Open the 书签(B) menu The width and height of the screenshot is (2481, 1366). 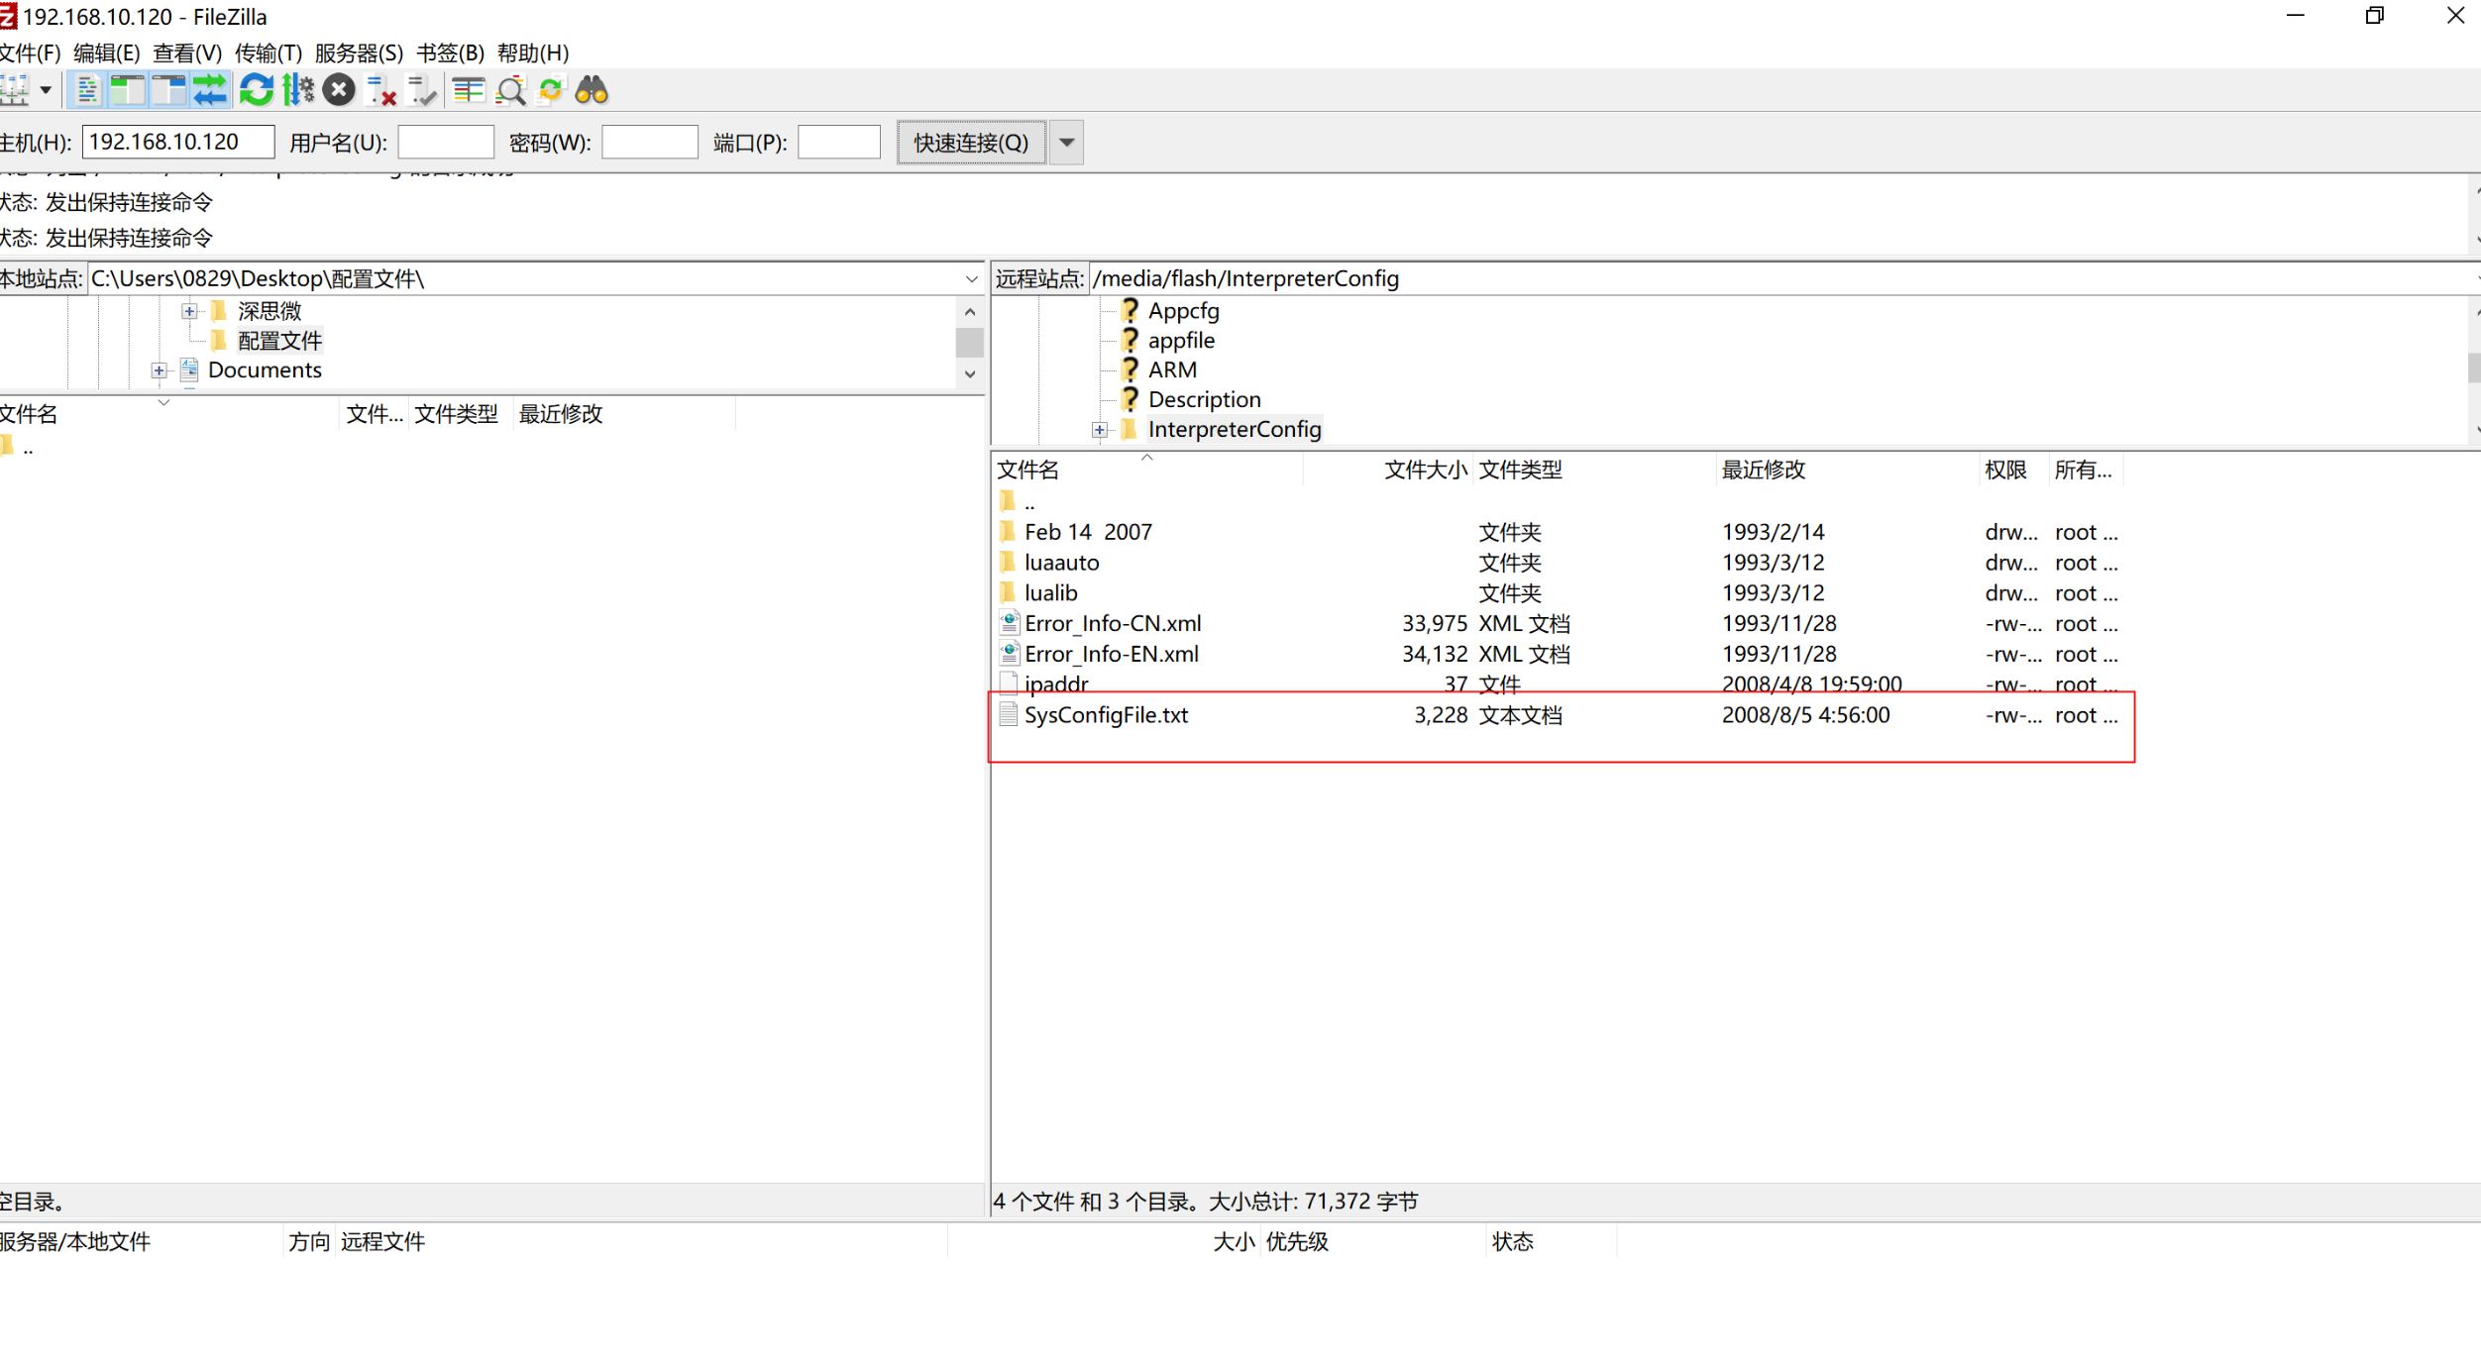(450, 53)
